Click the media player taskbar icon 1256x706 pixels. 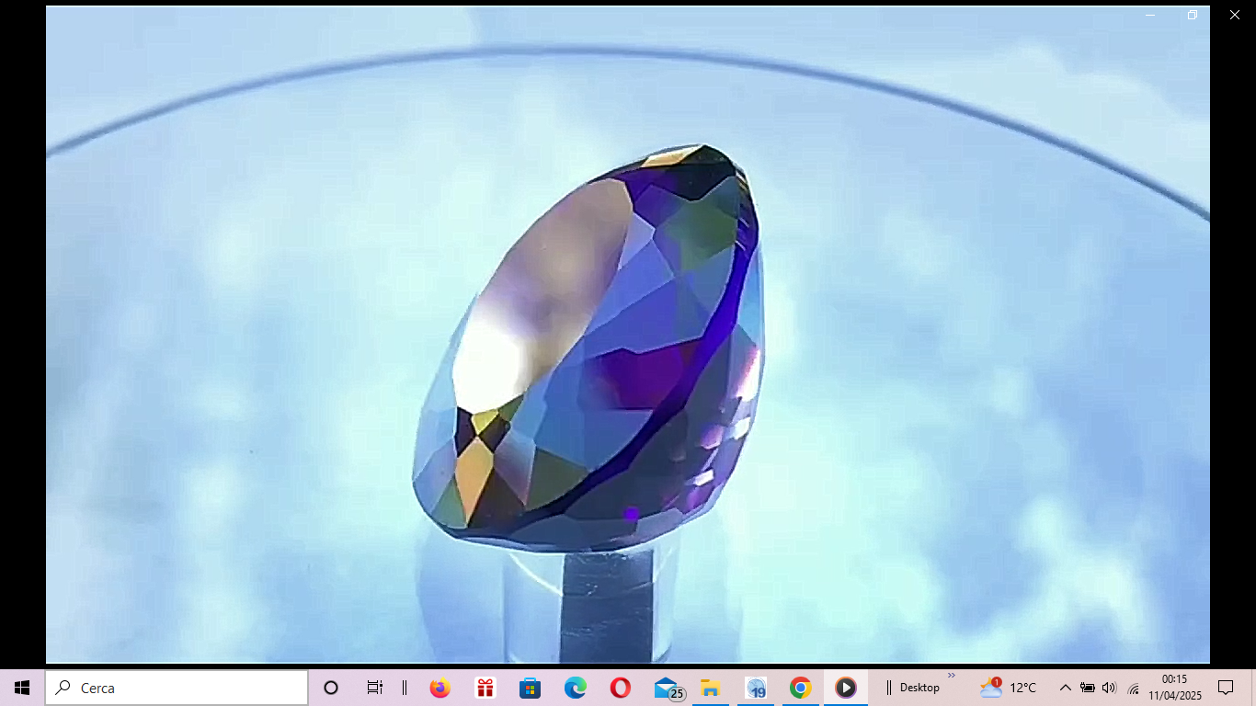845,688
